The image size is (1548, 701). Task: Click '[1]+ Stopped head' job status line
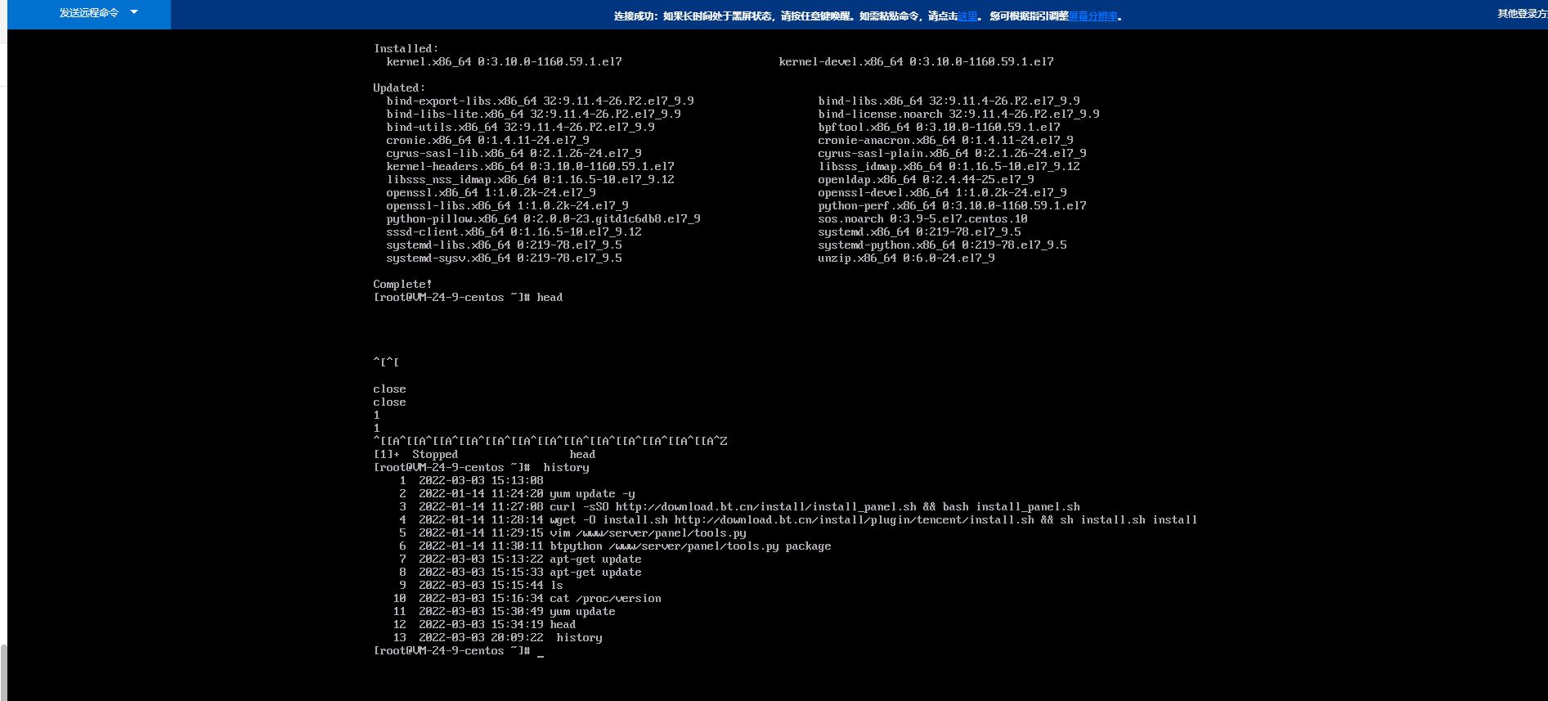click(x=484, y=455)
